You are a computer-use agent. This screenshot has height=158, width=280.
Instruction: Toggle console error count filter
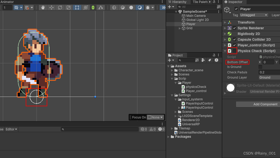point(161,129)
